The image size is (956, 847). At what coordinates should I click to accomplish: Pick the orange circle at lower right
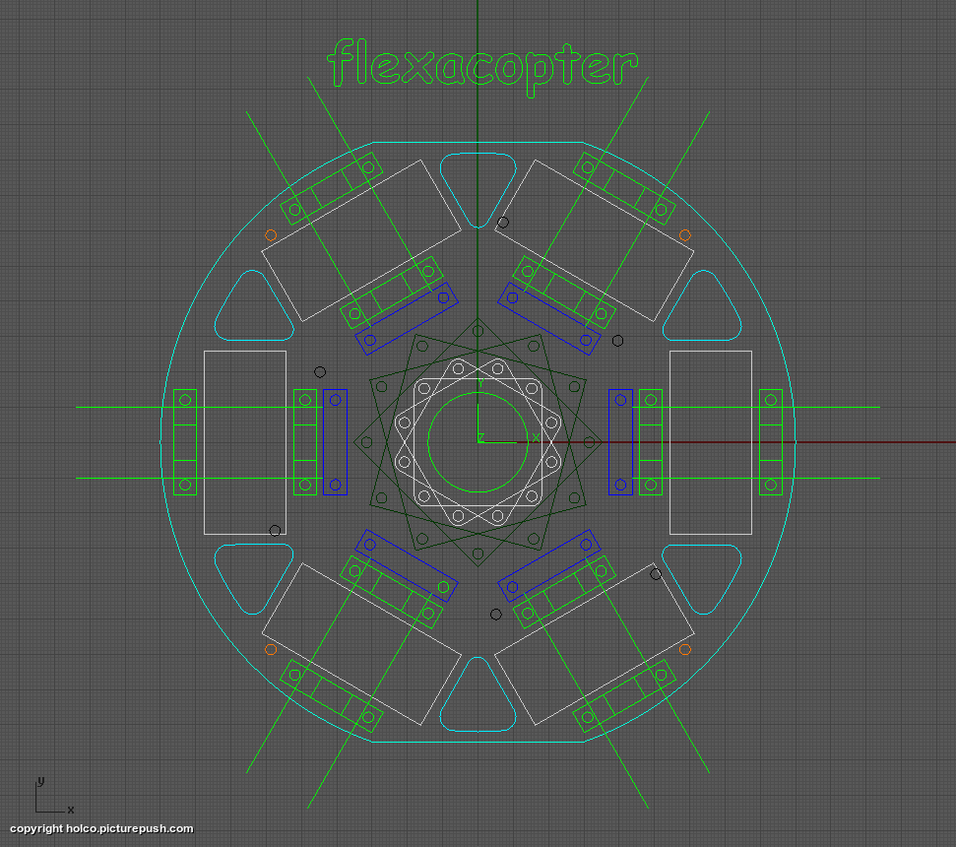click(x=684, y=650)
